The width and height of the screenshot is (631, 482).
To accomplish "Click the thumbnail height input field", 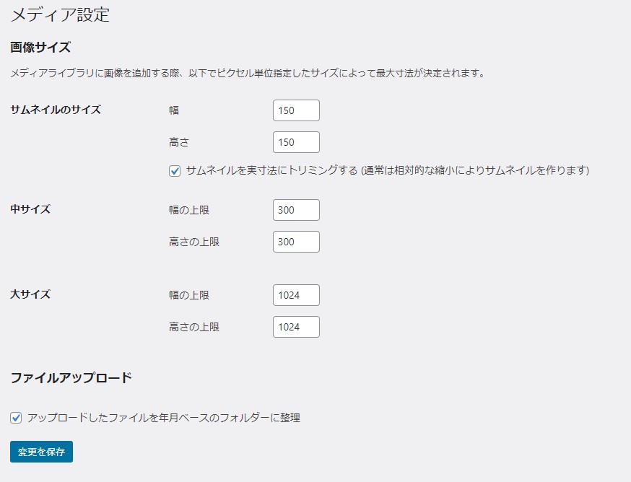I will [x=296, y=142].
